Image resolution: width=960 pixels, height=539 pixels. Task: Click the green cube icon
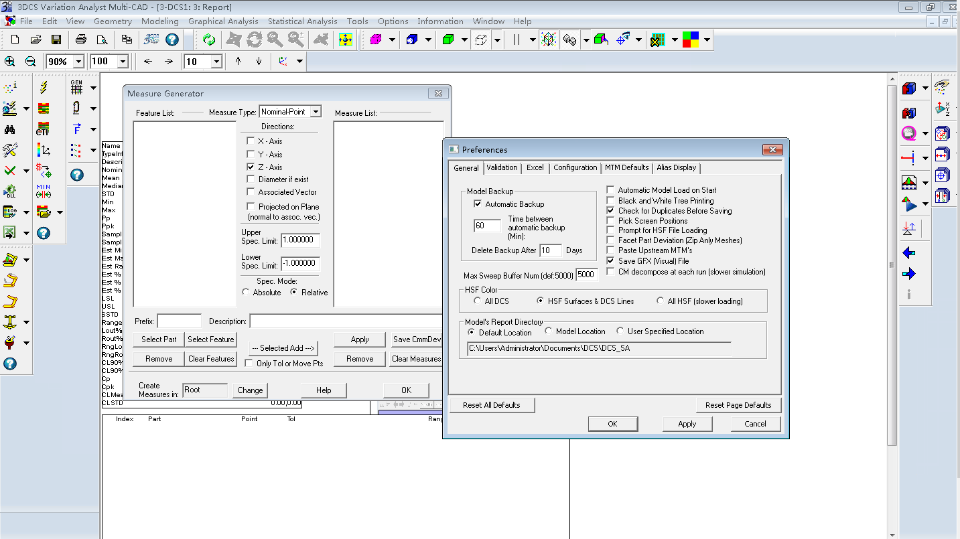[x=447, y=40]
